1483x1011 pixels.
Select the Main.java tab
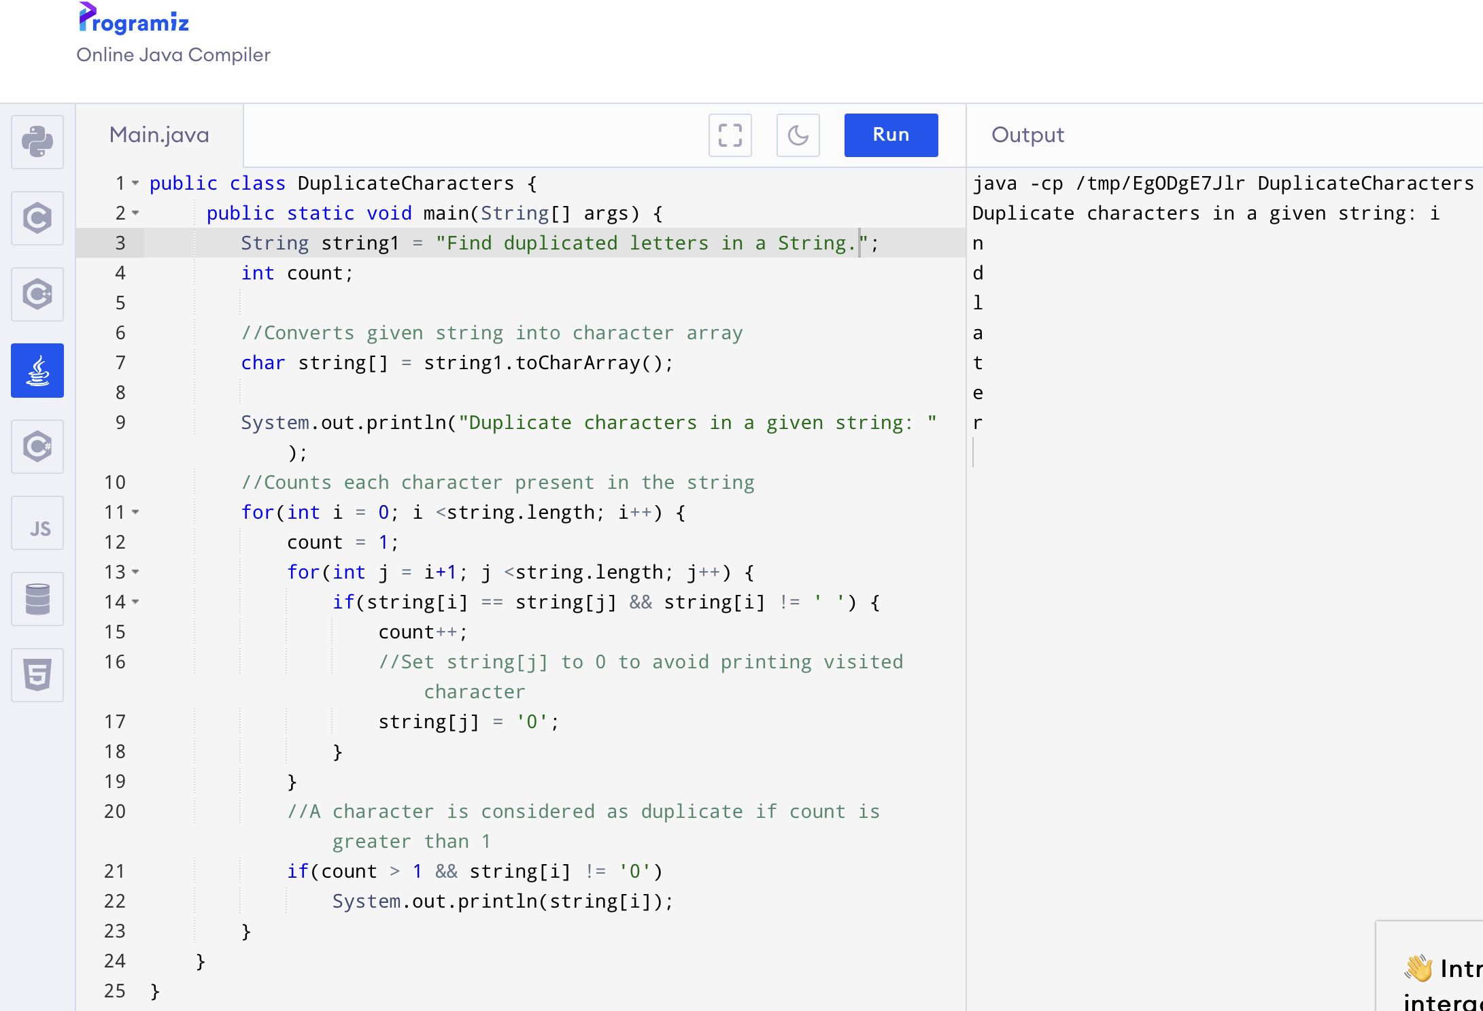159,135
